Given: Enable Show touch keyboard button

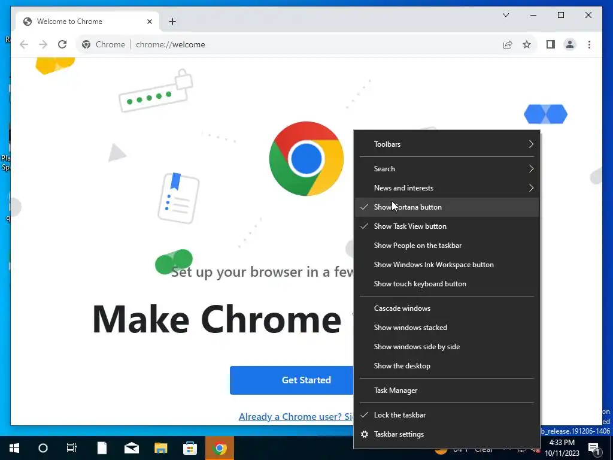Looking at the screenshot, I should (x=447, y=284).
